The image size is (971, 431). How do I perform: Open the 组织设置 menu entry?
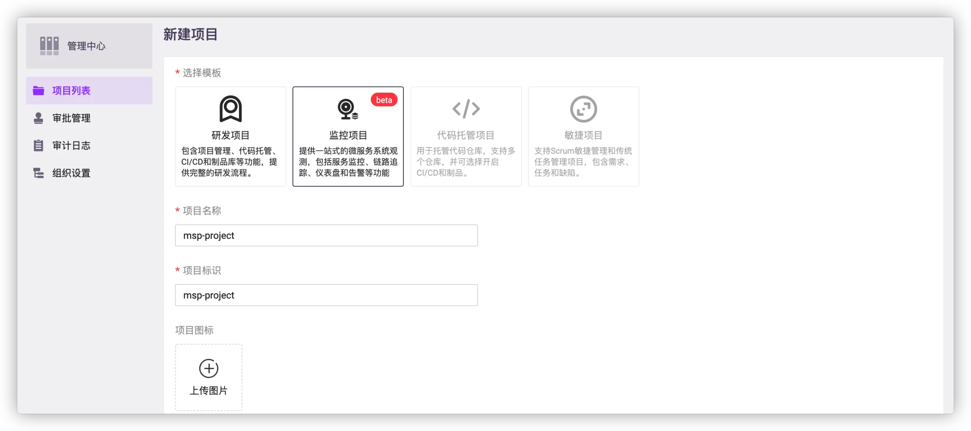71,173
